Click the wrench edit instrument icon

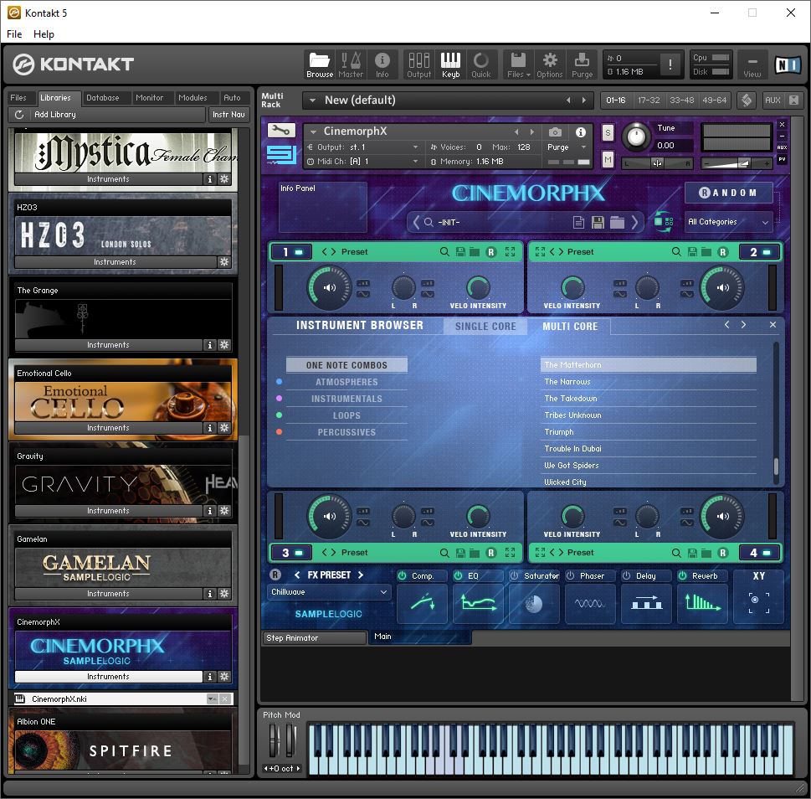(281, 131)
